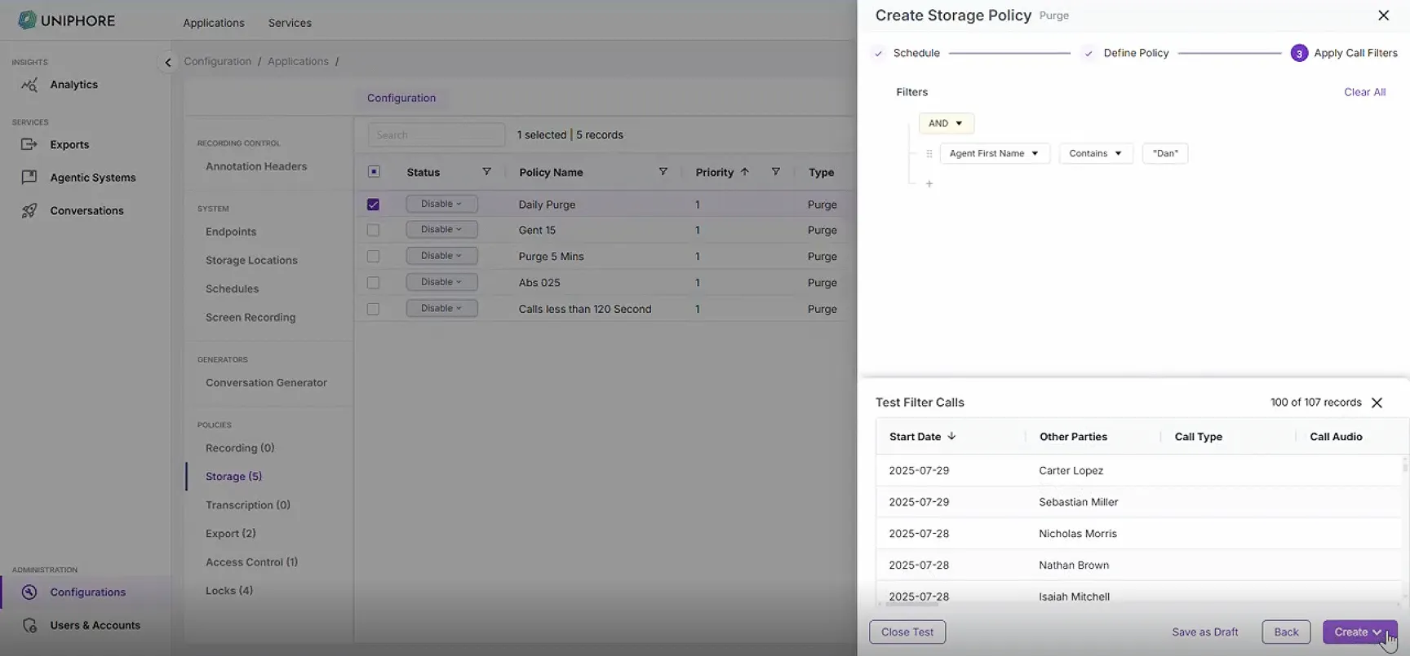
Task: Click the Save as Draft link
Action: tap(1204, 632)
